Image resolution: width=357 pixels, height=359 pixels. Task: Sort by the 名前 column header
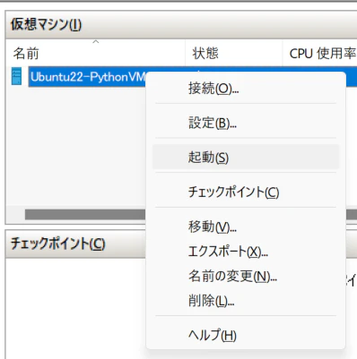click(x=95, y=53)
